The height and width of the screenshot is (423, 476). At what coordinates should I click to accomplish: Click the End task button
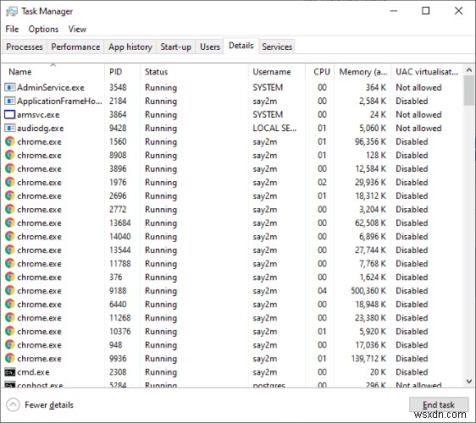[439, 404]
